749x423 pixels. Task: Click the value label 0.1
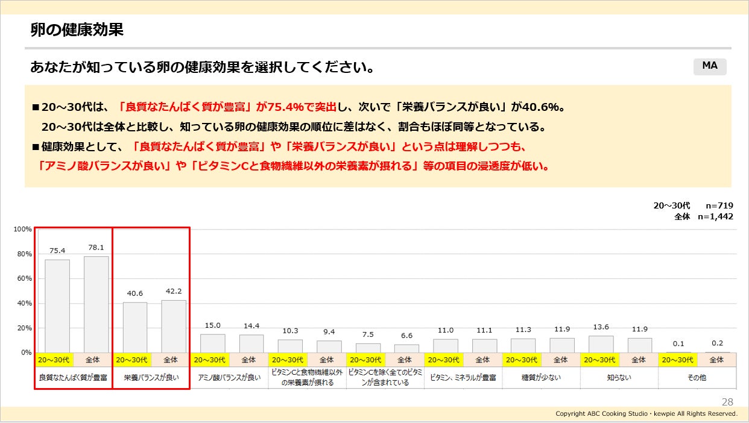tap(679, 343)
